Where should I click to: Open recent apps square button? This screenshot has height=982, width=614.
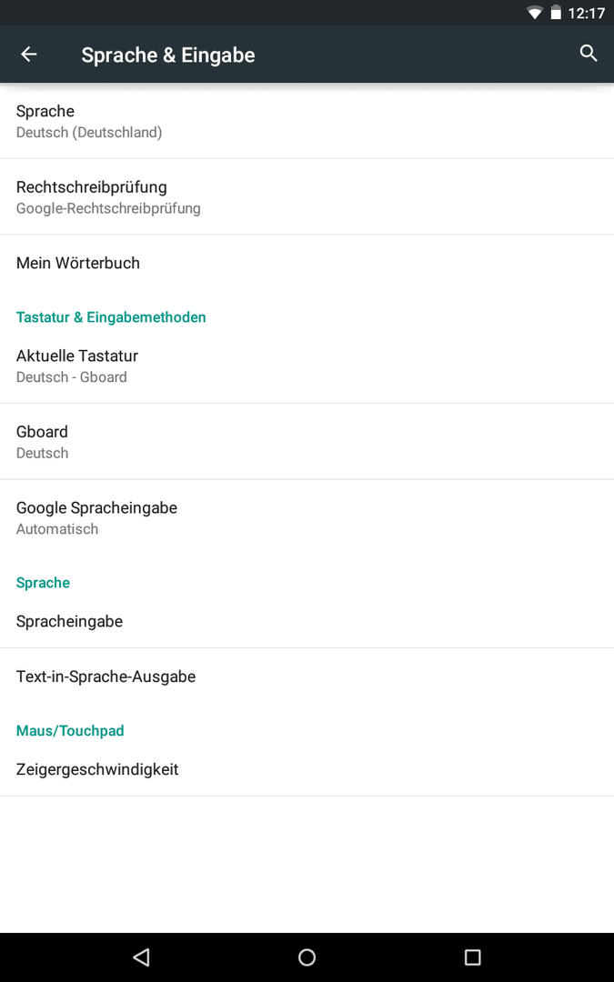472,957
